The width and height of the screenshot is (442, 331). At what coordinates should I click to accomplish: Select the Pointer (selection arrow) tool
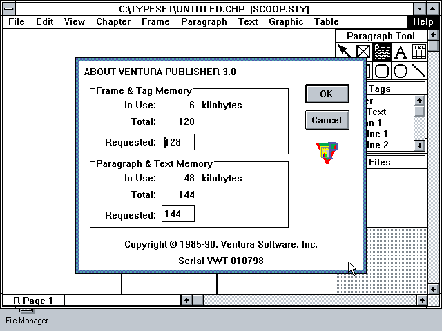pyautogui.click(x=344, y=50)
